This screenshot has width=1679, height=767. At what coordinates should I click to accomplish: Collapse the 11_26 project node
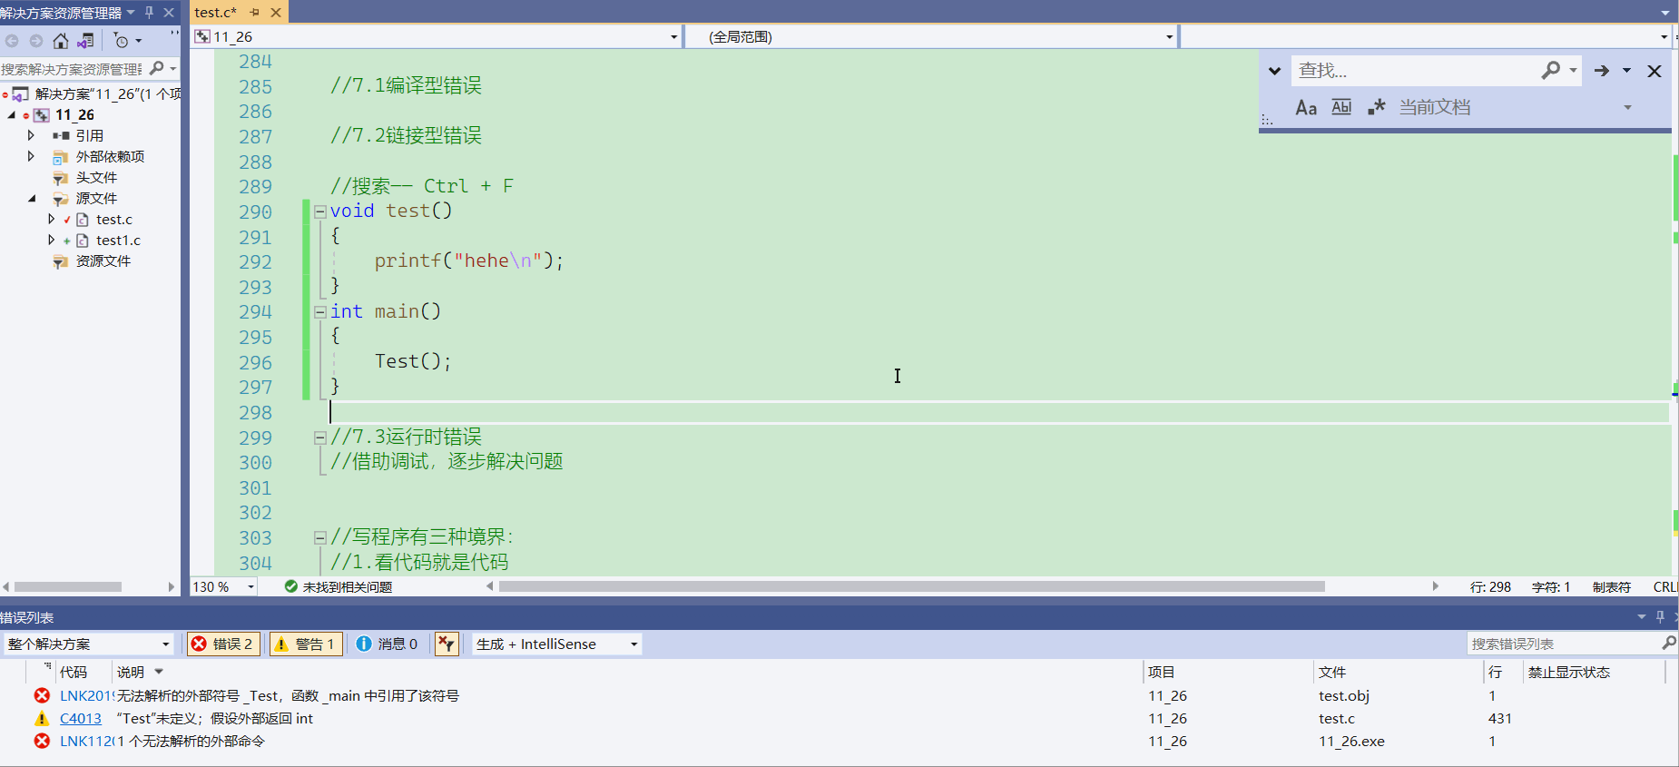[x=12, y=114]
